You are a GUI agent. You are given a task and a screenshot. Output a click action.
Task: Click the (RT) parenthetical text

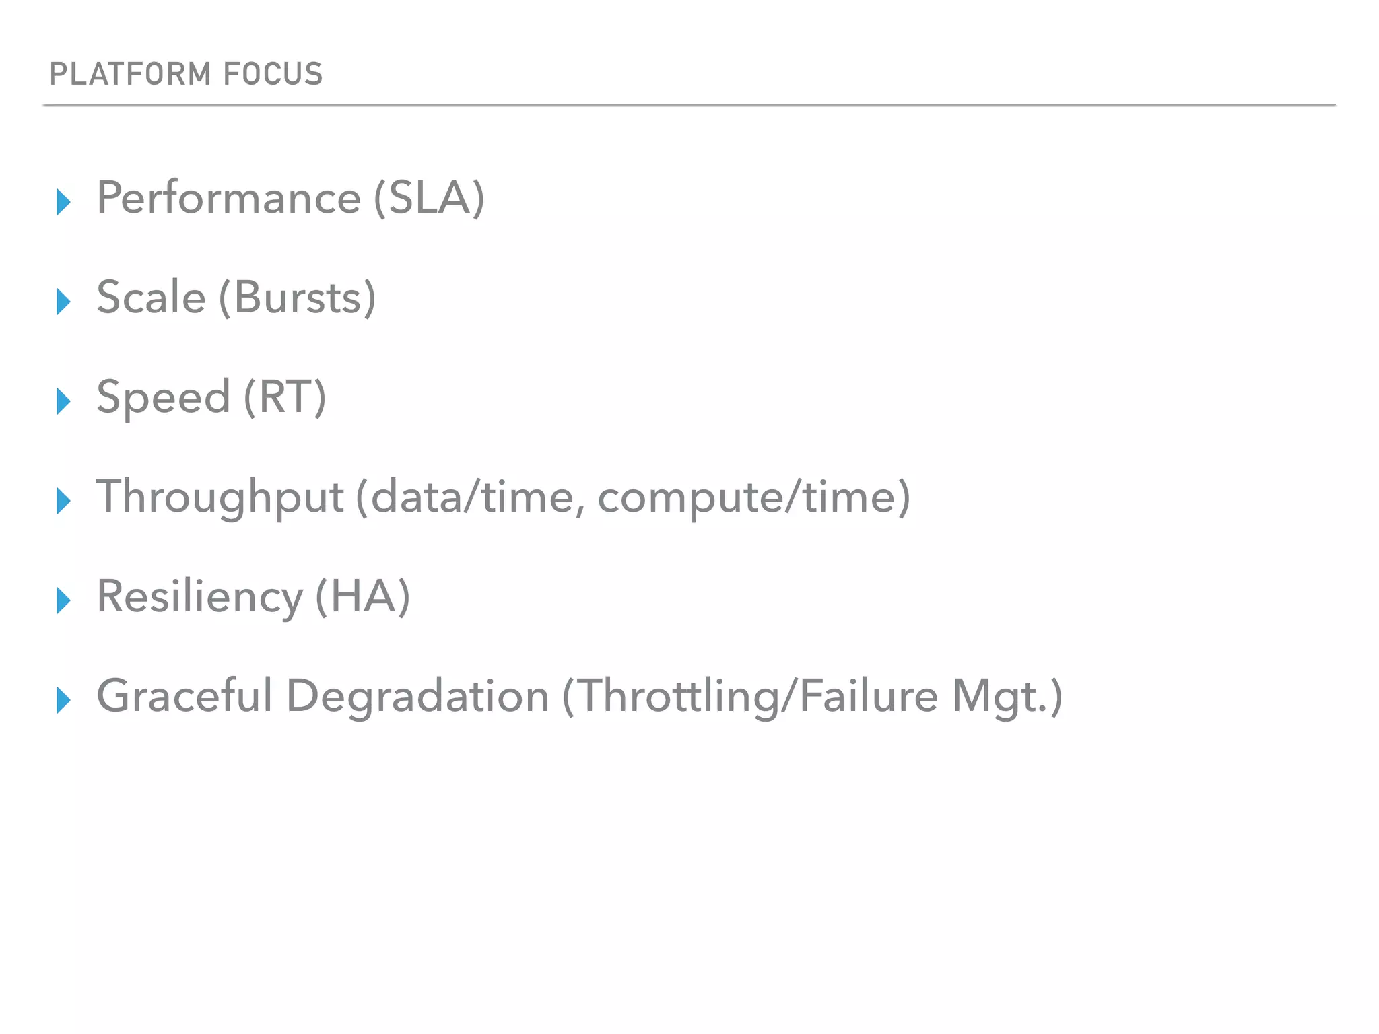tap(285, 397)
